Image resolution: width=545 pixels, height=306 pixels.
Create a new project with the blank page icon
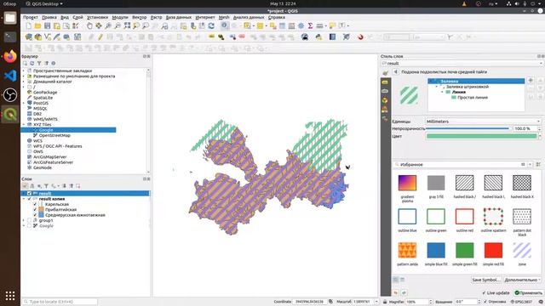(28, 26)
